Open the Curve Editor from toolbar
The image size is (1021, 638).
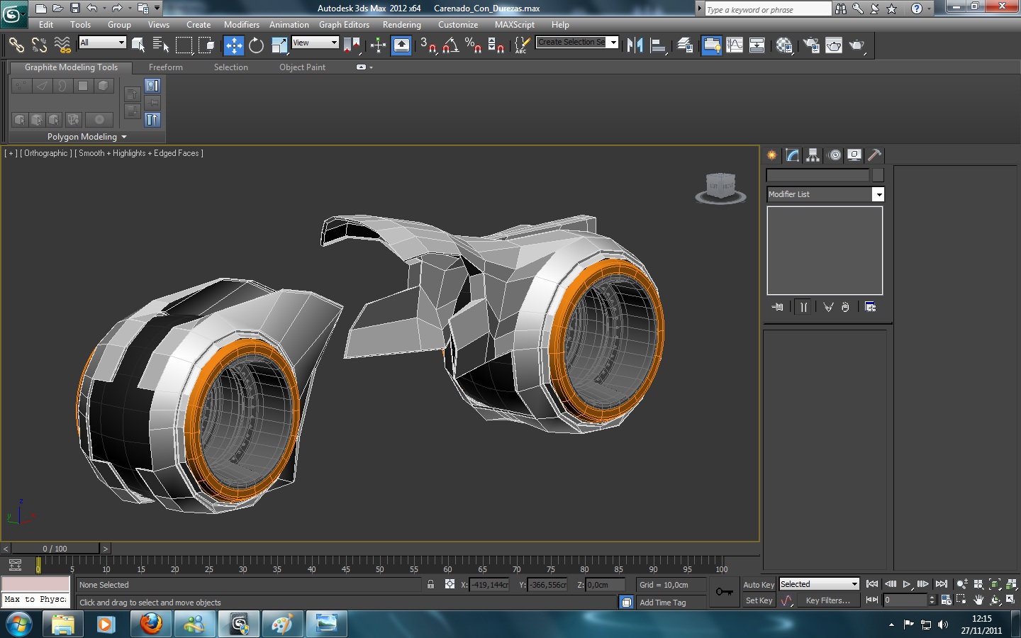(735, 45)
